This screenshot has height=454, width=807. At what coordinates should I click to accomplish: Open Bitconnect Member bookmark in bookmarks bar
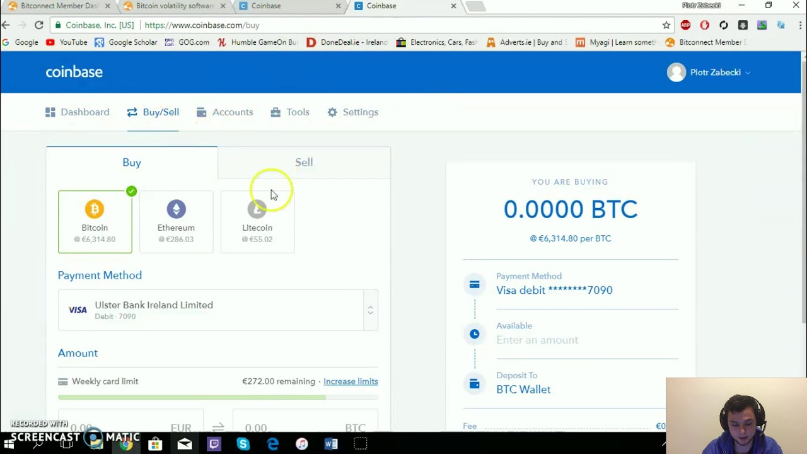[x=705, y=42]
